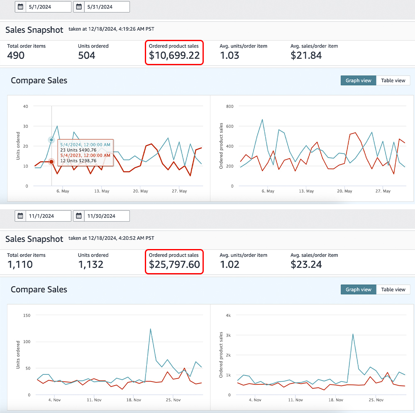
Task: Click the calendar icon beside the 5/1/2024 date
Action: (21, 7)
